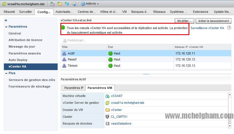
Task: Open the Réseaux tab
Action: point(159,12)
